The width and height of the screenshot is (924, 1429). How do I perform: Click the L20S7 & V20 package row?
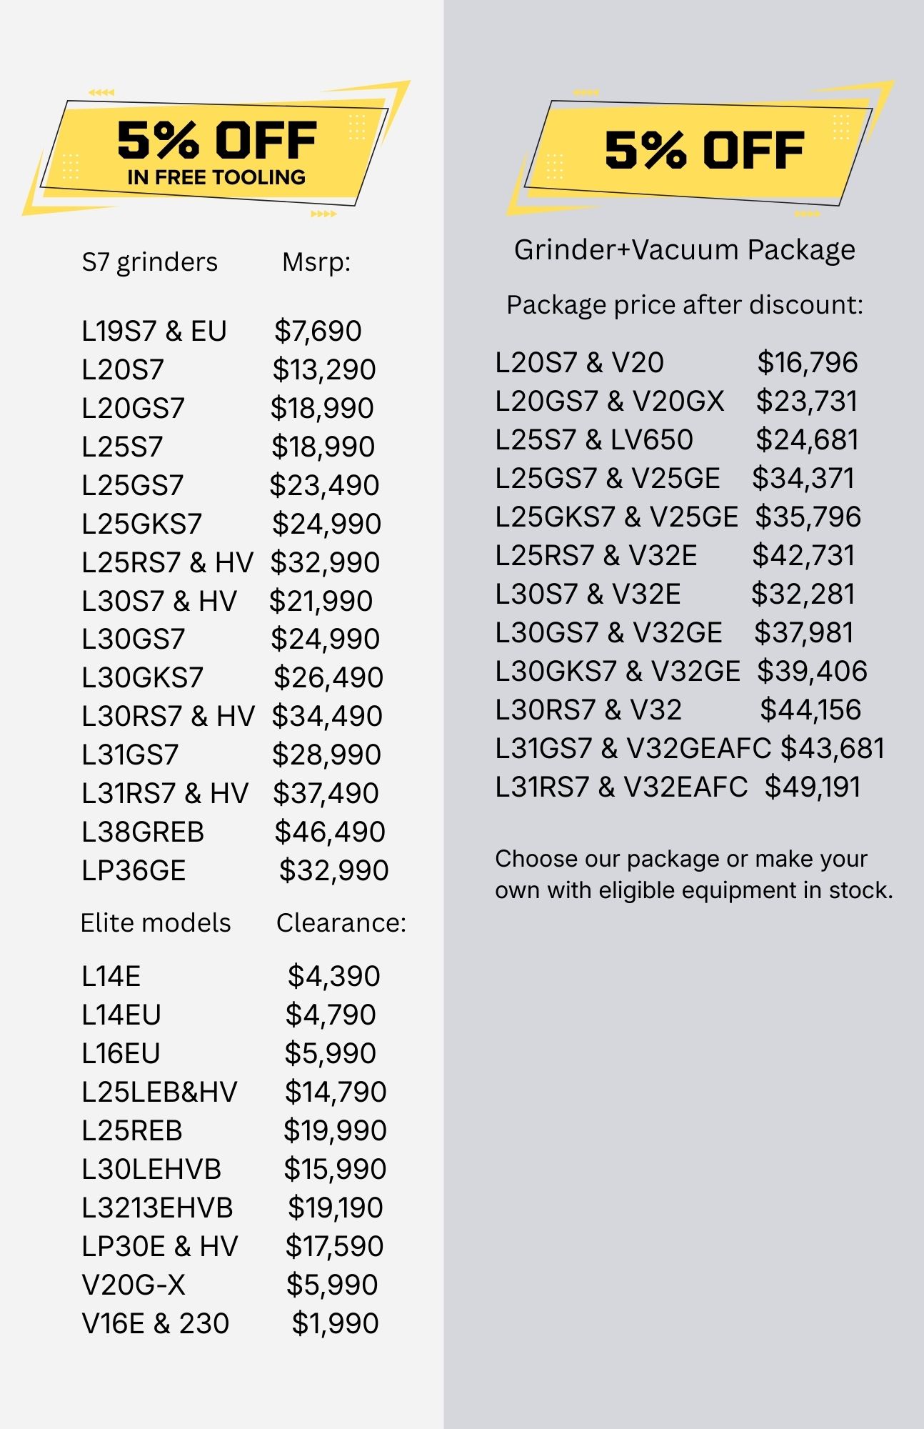(x=579, y=363)
